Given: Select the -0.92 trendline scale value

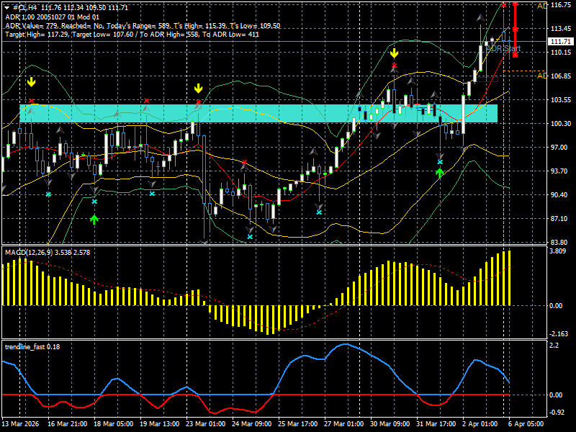Looking at the screenshot, I should [557, 412].
